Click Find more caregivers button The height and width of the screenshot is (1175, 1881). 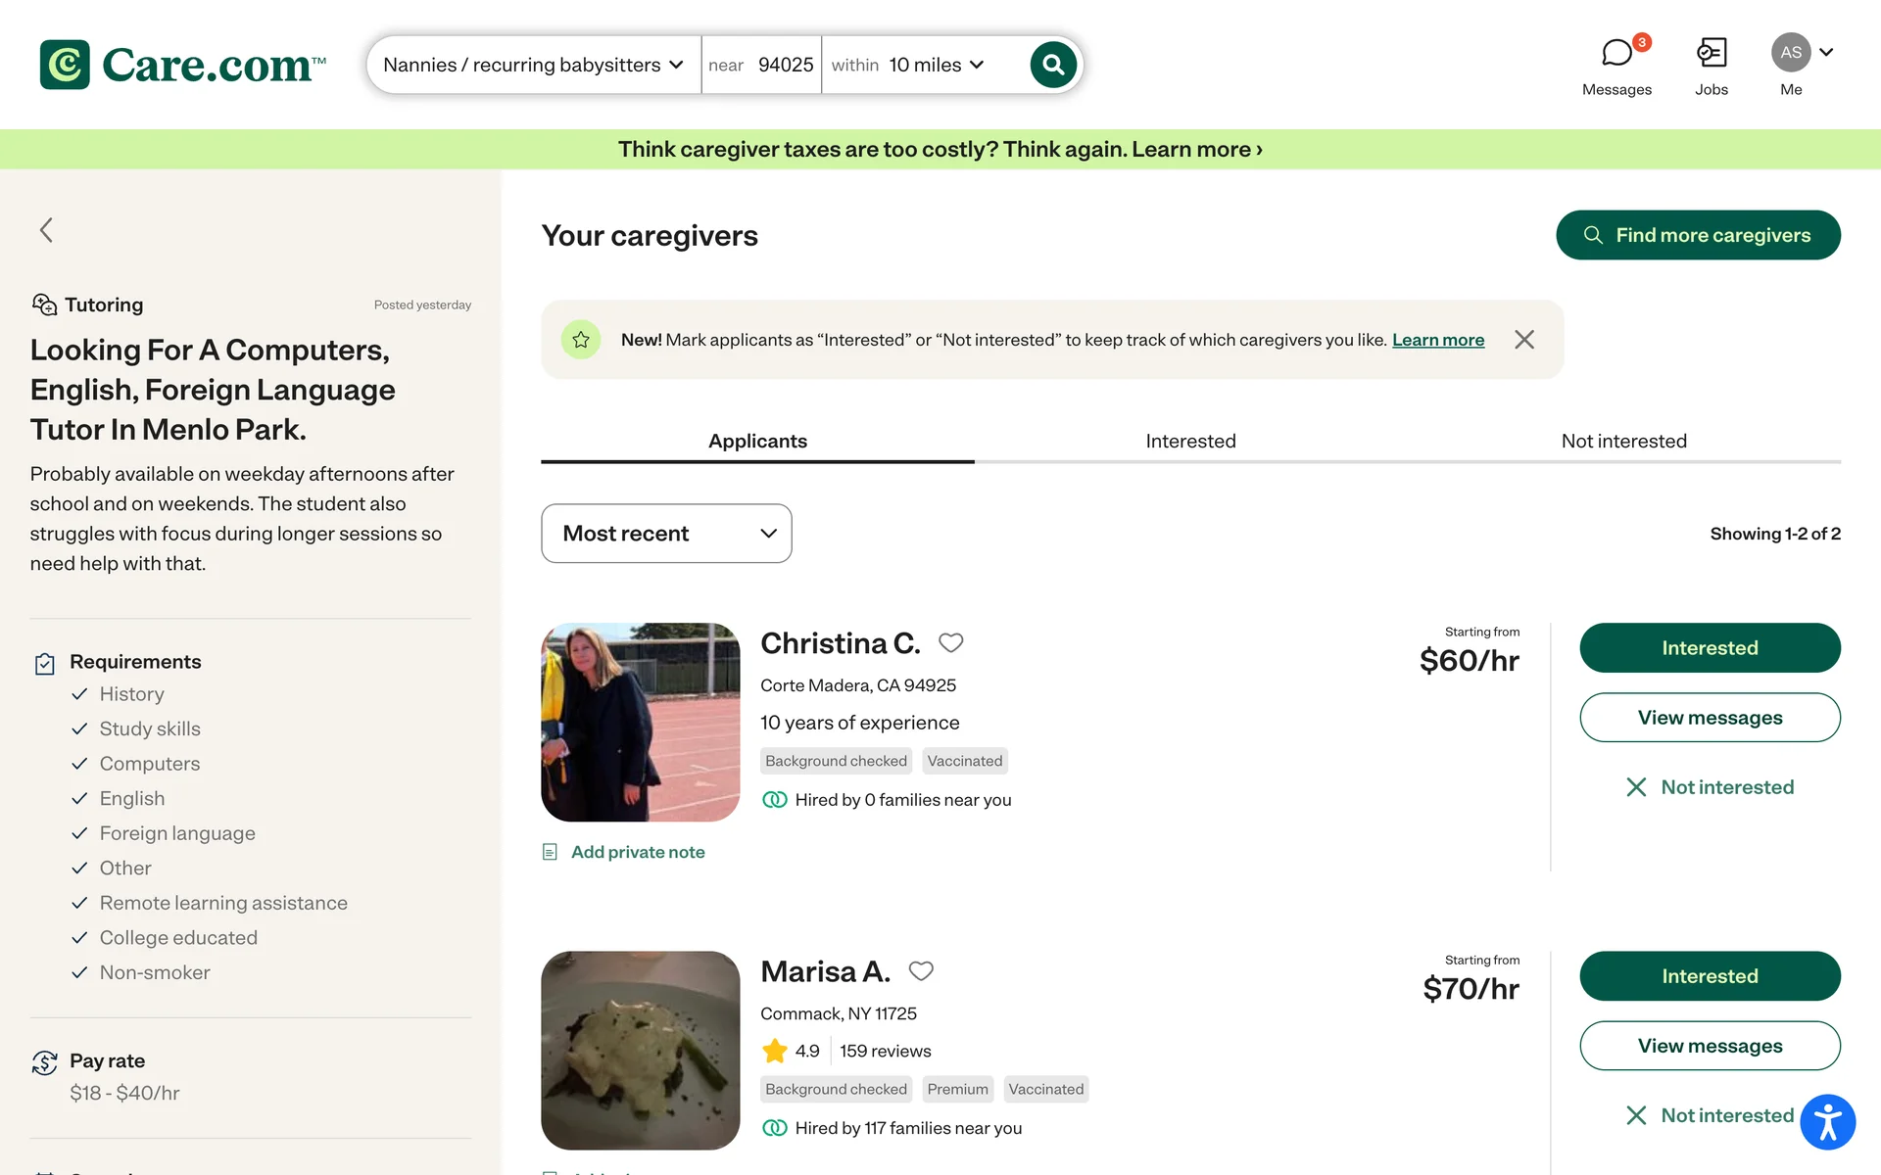coord(1698,235)
